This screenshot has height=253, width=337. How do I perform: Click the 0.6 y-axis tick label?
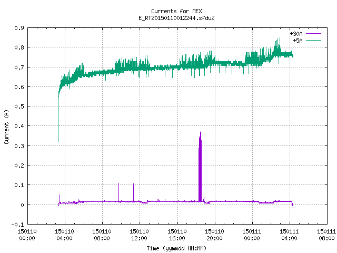[19, 87]
